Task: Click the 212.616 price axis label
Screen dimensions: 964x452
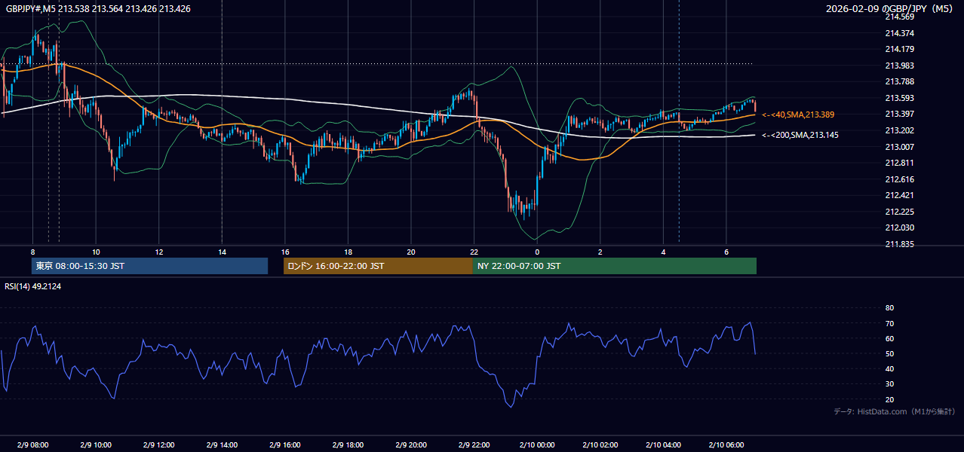Action: pyautogui.click(x=899, y=179)
